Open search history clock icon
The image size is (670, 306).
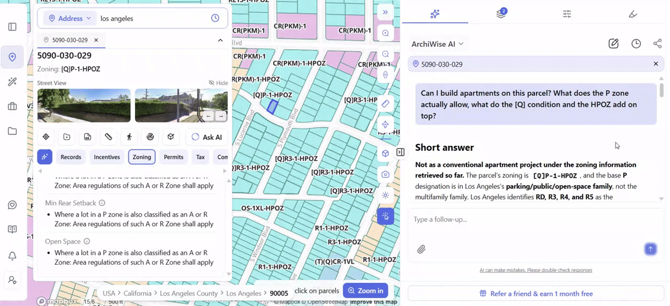215,18
